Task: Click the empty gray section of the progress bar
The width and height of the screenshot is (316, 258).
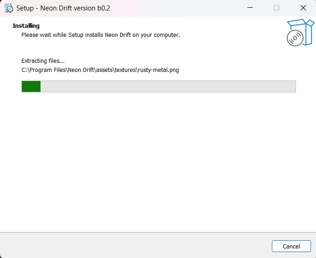Action: click(168, 86)
